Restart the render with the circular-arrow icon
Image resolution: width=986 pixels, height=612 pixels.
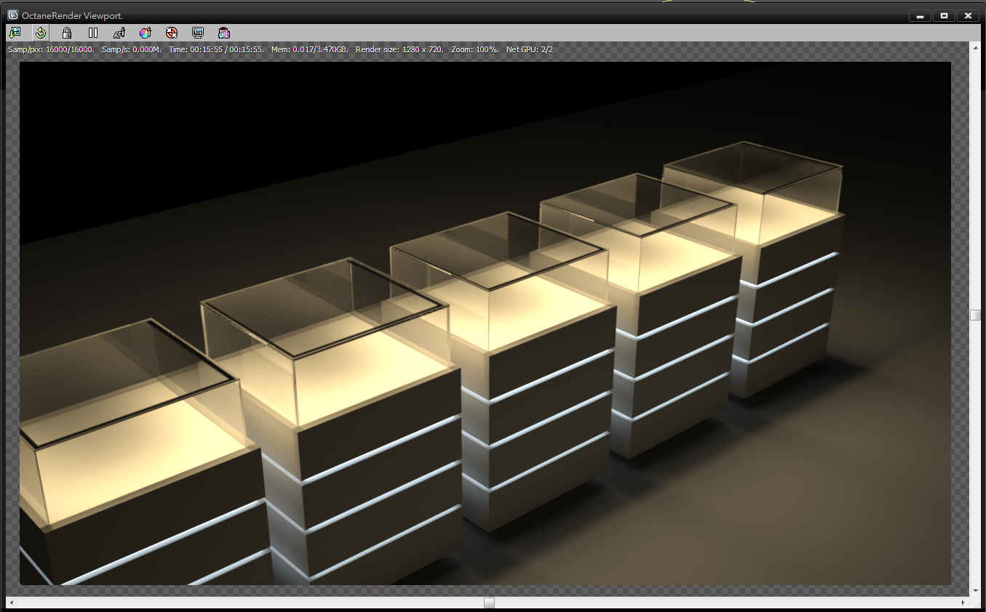(41, 33)
